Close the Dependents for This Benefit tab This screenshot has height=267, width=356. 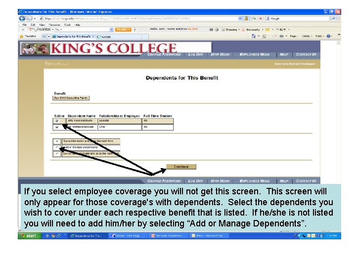pyautogui.click(x=93, y=36)
